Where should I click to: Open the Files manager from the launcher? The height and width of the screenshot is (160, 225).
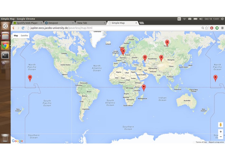point(5,36)
